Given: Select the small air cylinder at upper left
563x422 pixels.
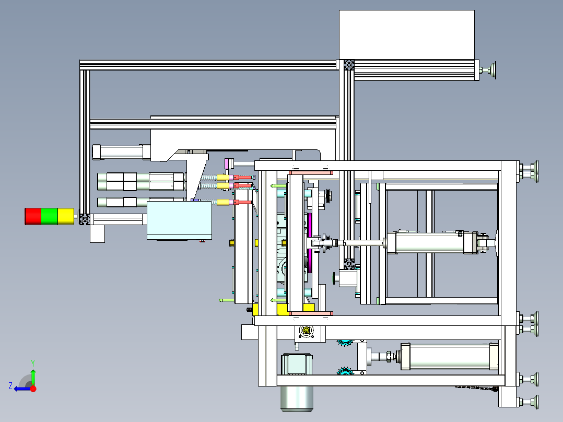Looking at the screenshot, I should click(x=121, y=152).
